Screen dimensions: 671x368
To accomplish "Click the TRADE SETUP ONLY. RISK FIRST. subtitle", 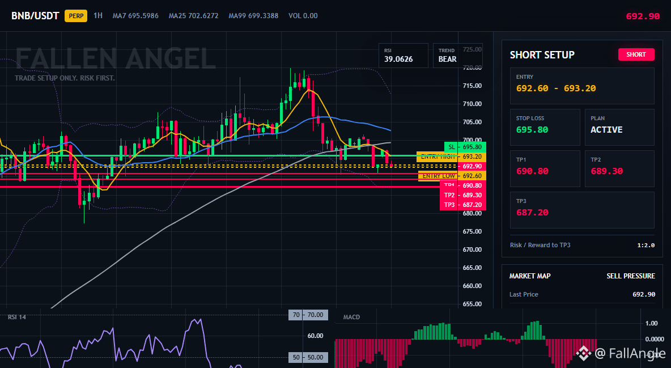I will point(65,78).
